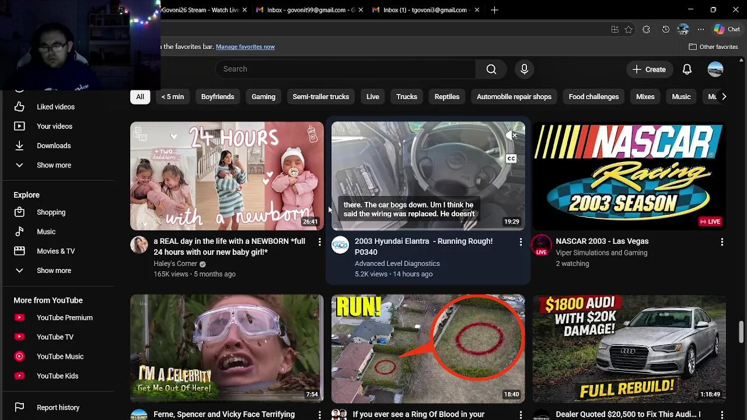This screenshot has width=747, height=420.
Task: Open Report history flag icon
Action: pyautogui.click(x=19, y=407)
